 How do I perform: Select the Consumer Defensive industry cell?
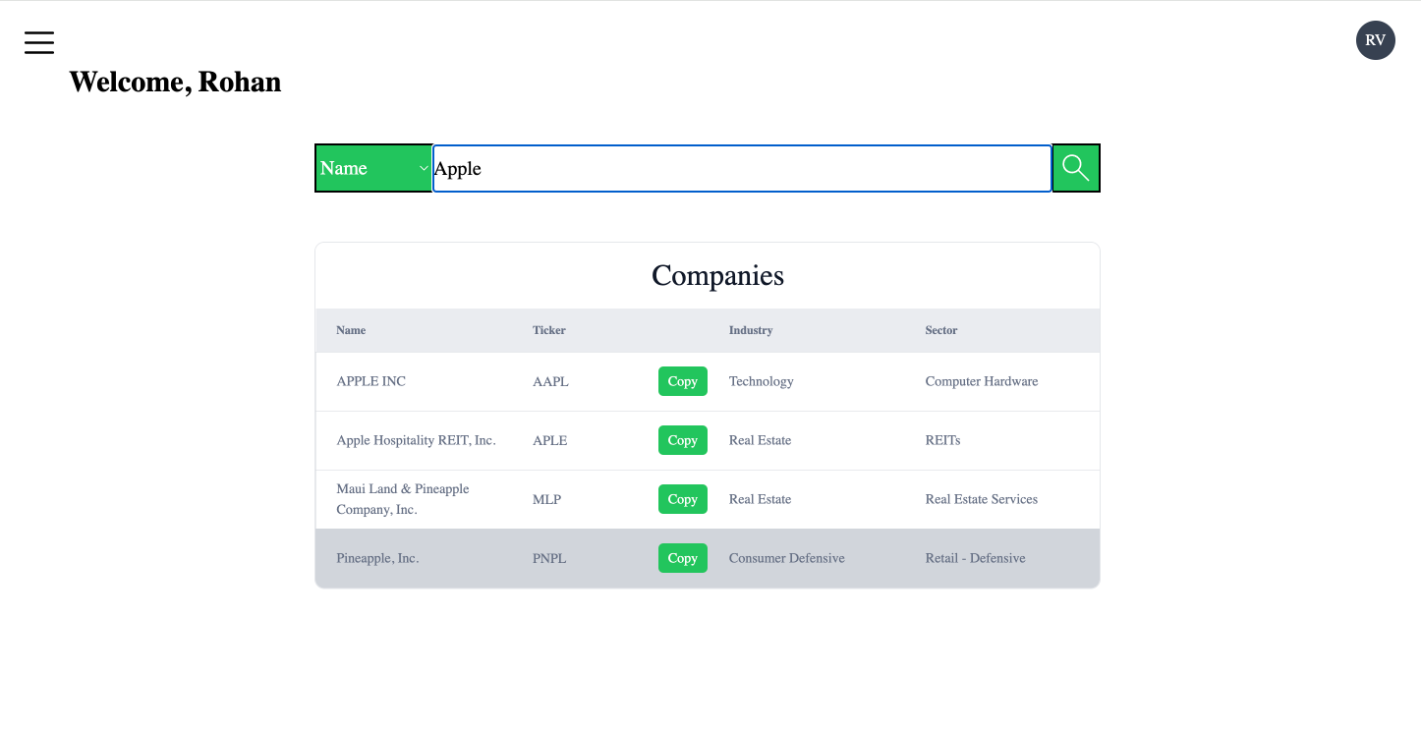coord(787,558)
